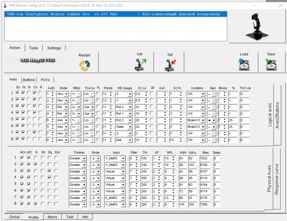The width and height of the screenshot is (287, 221).
Task: Toggle the Vs checkbox for logical axis 3
Action: (x=23, y=106)
